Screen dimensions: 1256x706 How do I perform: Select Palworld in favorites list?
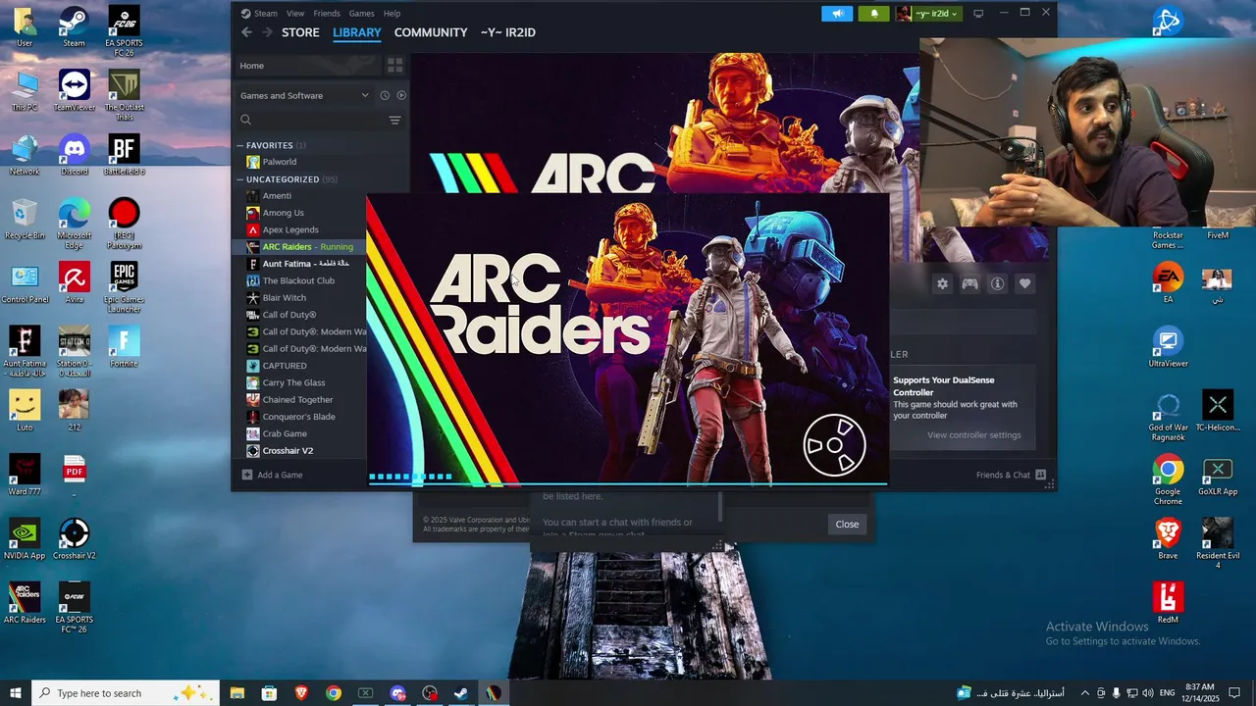[x=280, y=162]
